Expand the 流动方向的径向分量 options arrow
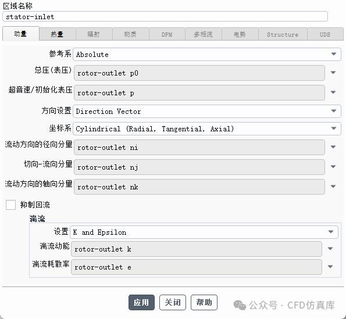Screen dimensions: 346x319 [333, 147]
